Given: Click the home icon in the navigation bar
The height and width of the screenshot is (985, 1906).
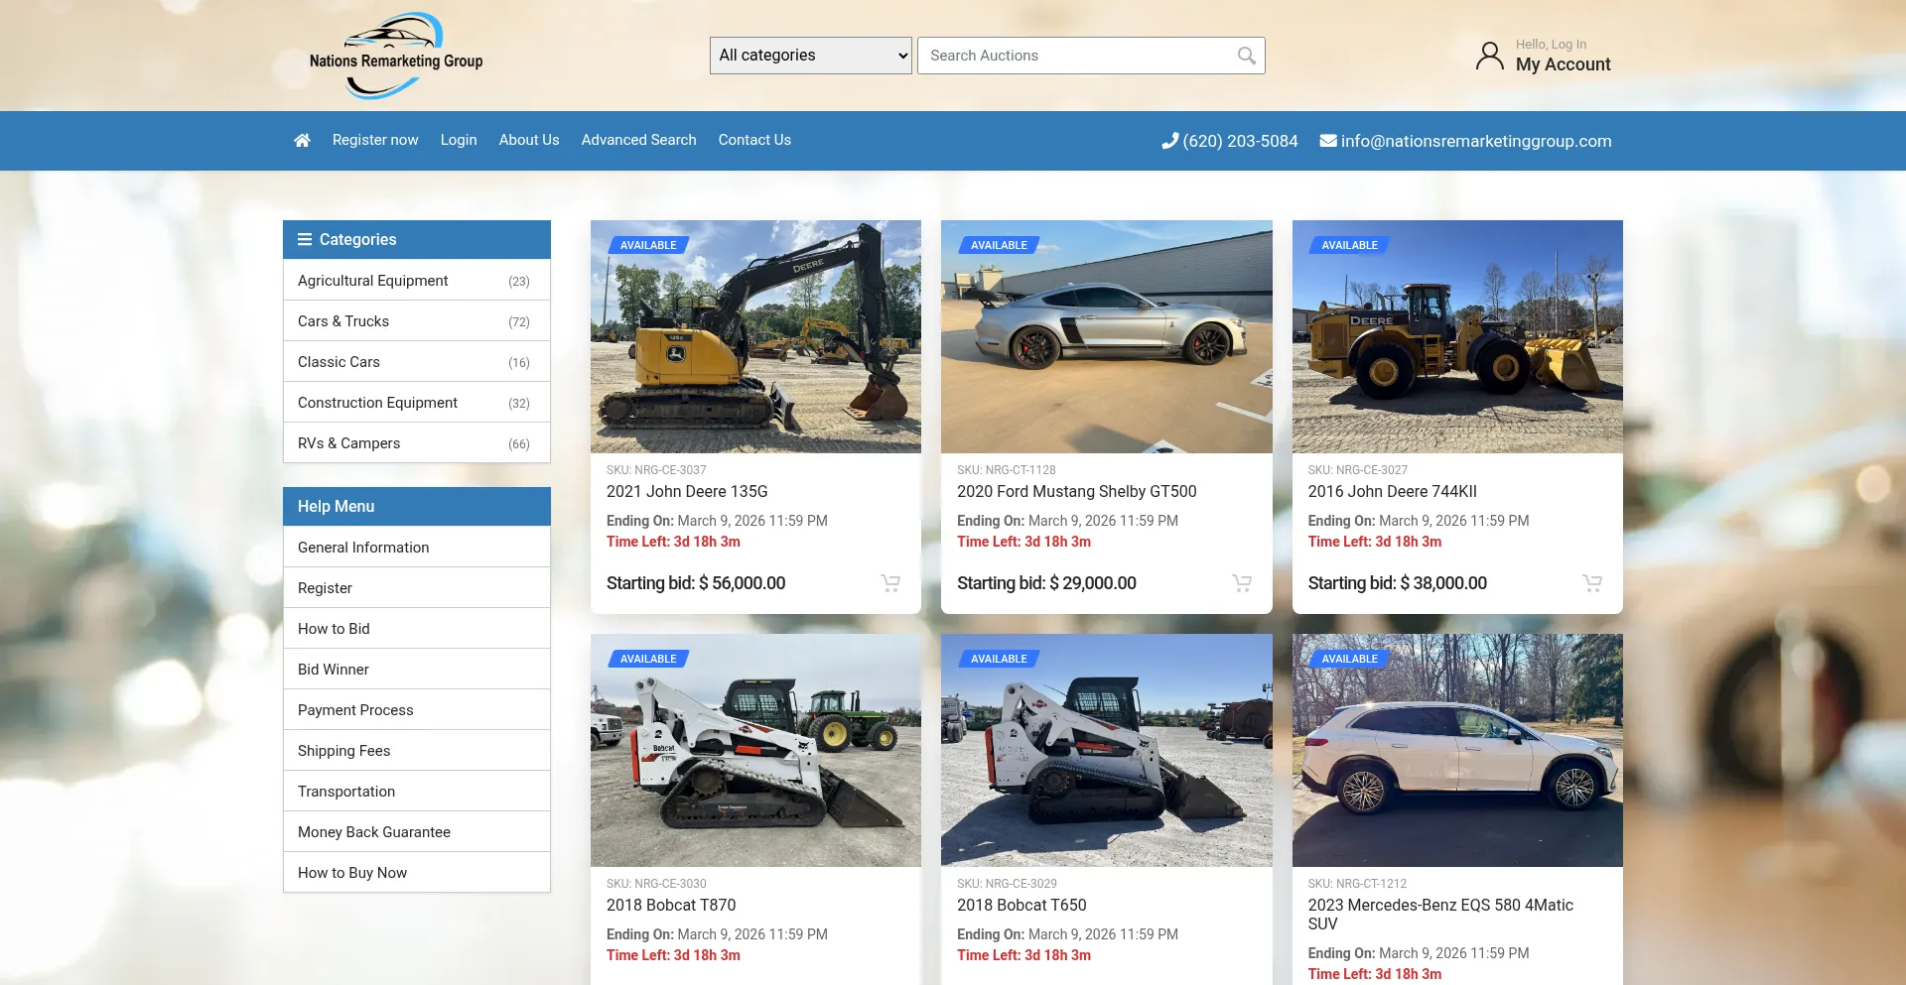Looking at the screenshot, I should [302, 140].
